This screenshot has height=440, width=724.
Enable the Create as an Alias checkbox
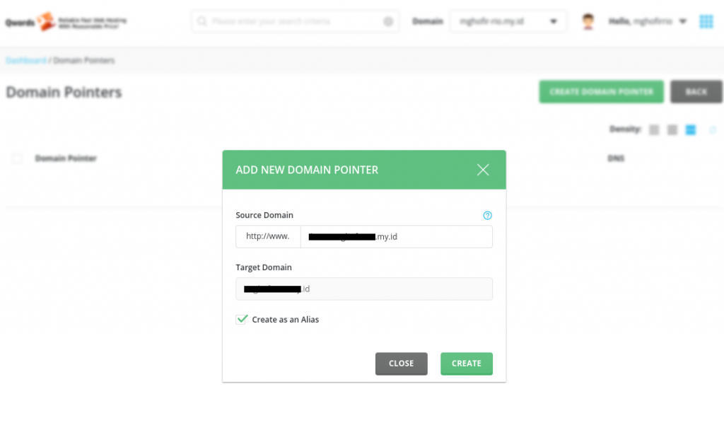[243, 319]
